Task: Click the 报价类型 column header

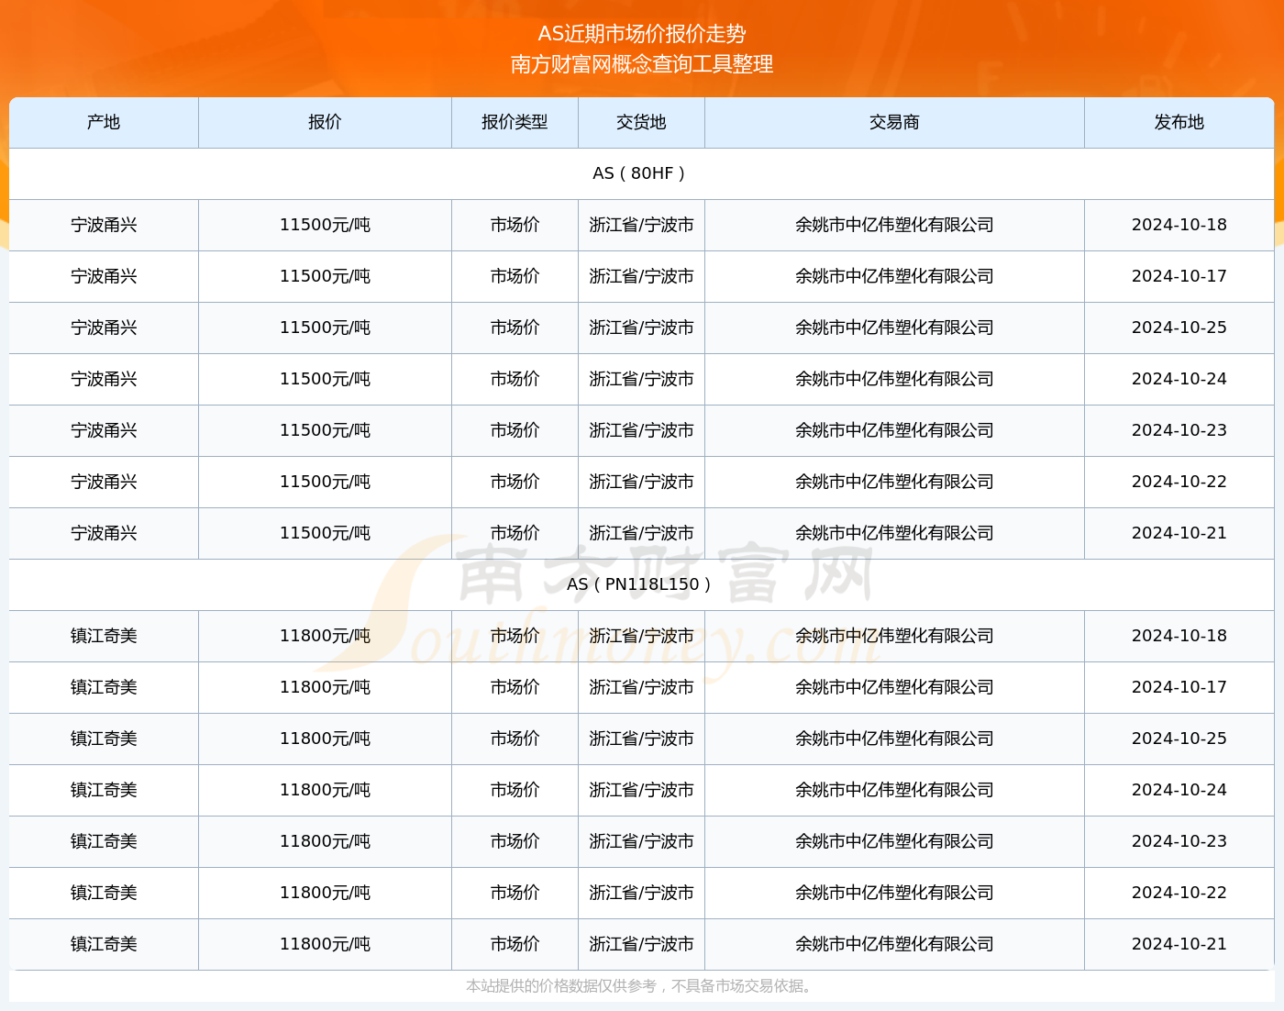Action: 515,122
